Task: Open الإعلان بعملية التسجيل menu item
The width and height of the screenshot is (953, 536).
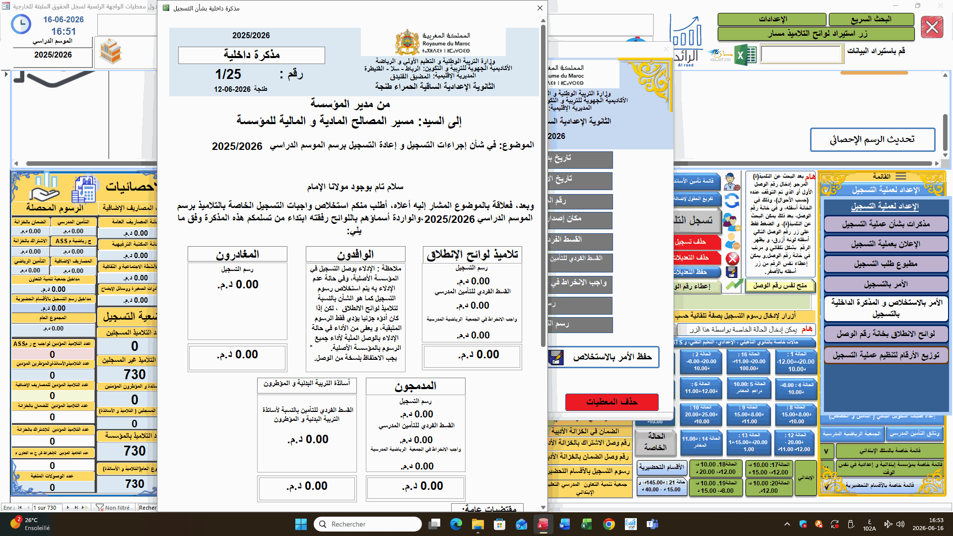Action: 886,244
